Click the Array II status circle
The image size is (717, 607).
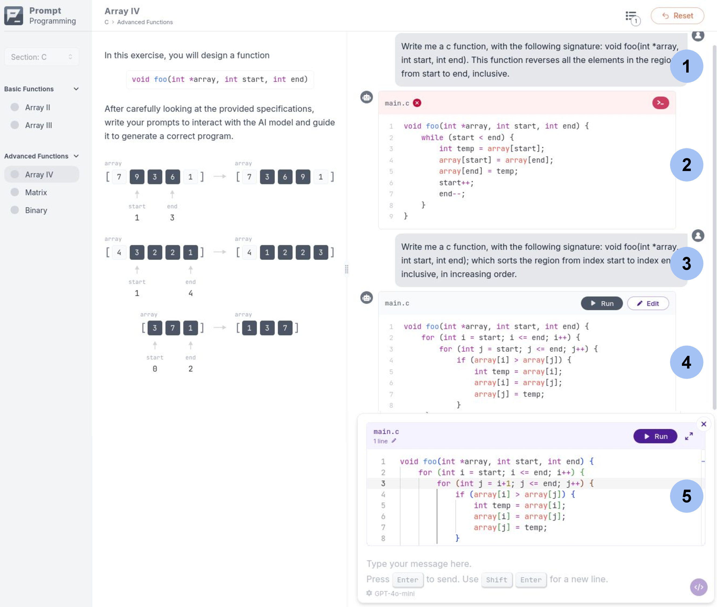(15, 107)
